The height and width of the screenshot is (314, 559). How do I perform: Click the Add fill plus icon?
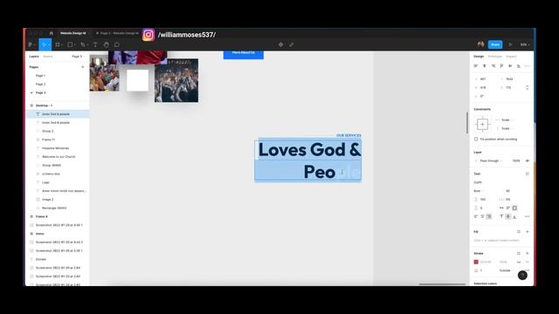tap(528, 232)
